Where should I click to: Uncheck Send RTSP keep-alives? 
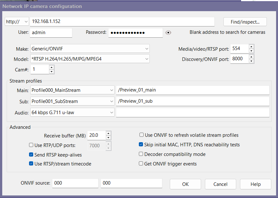pyautogui.click(x=31, y=155)
